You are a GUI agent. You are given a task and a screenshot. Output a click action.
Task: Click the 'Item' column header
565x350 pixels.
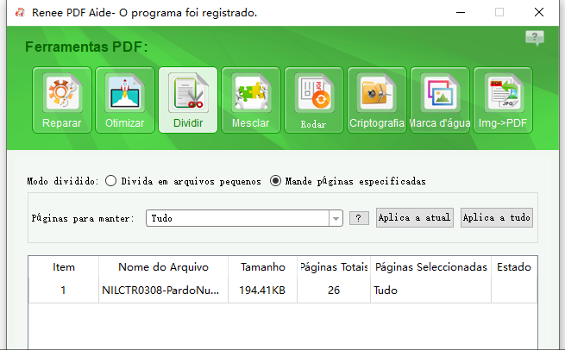tap(64, 267)
